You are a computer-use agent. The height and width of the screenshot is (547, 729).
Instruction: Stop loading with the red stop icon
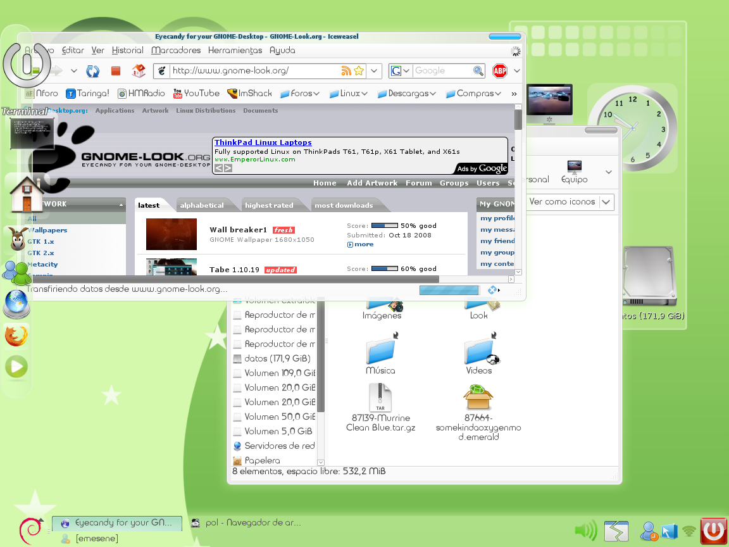[116, 71]
